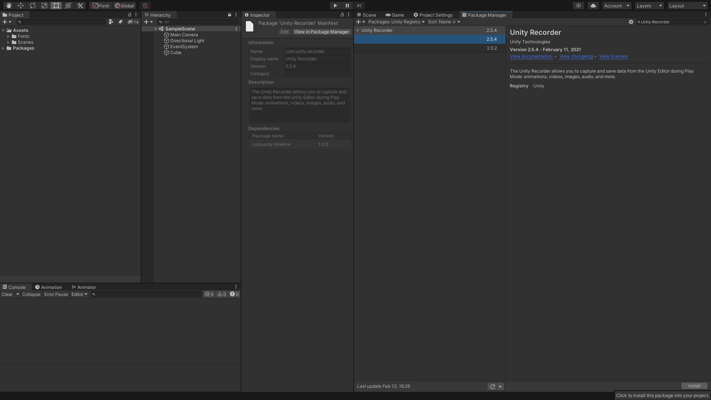711x400 pixels.
Task: Lock the Hierarchy panel
Action: pos(230,15)
